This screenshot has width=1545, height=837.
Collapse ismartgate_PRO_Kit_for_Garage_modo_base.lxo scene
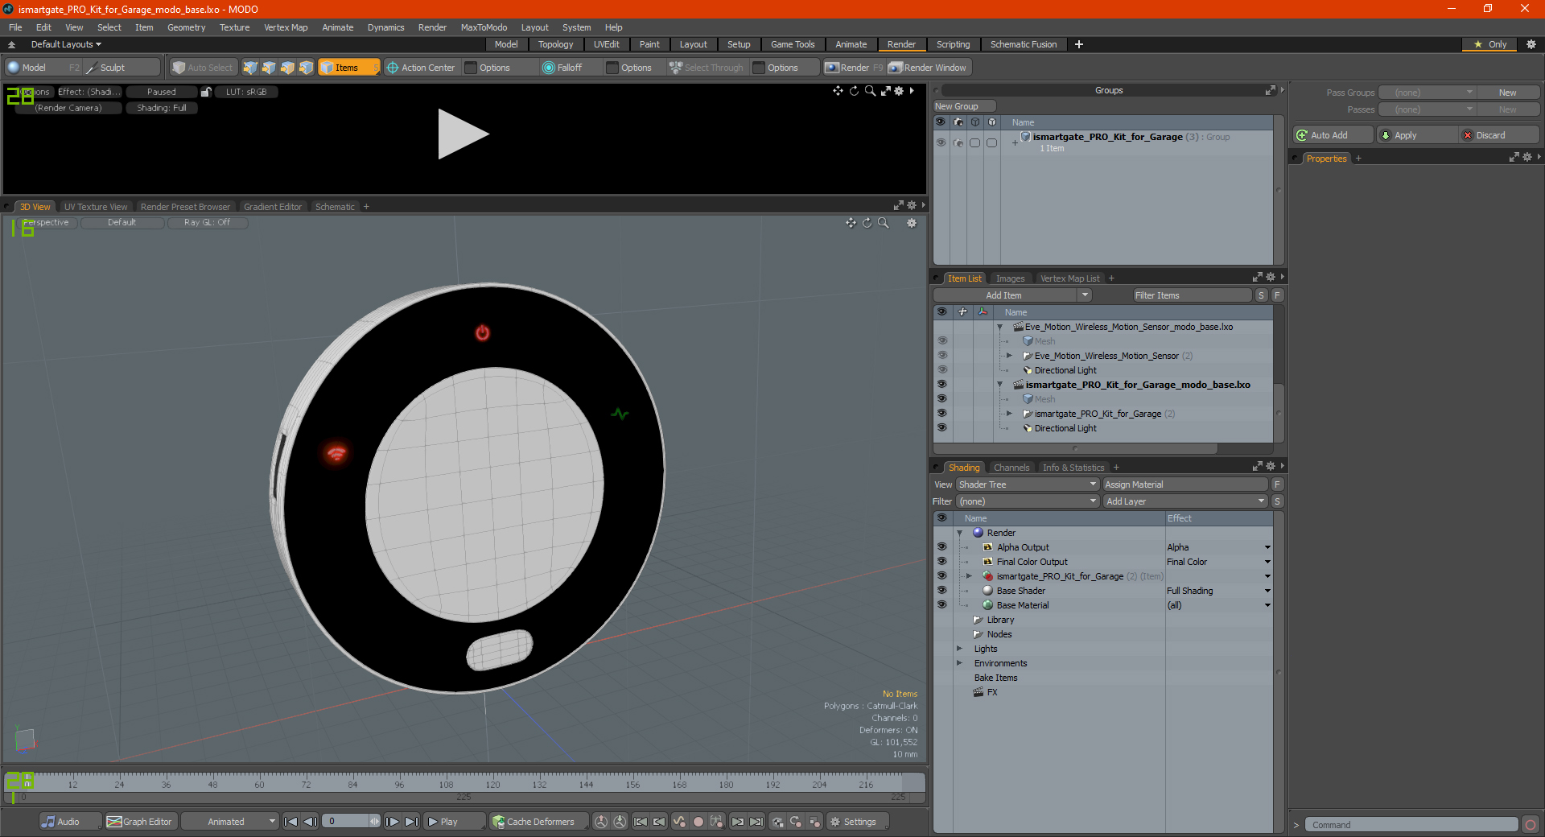click(x=1000, y=385)
